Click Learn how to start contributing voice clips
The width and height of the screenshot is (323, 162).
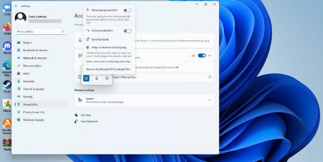[x=108, y=62]
